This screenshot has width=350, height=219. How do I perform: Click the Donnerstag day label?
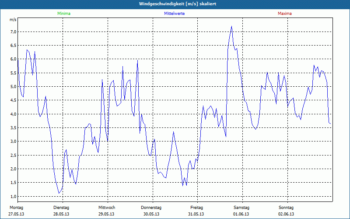click(x=151, y=208)
